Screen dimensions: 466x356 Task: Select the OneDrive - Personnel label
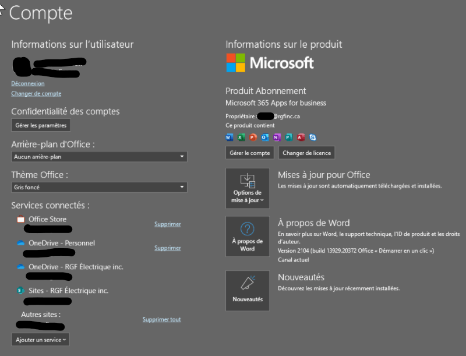62,243
